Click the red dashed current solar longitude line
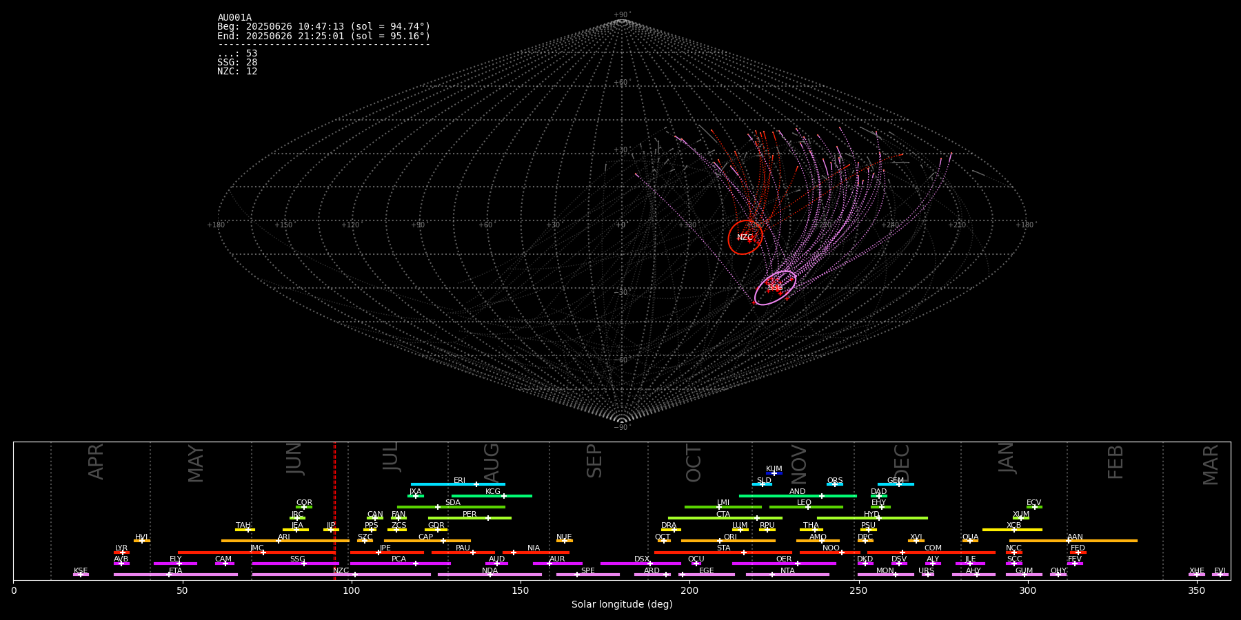This screenshot has height=620, width=1241. click(334, 510)
